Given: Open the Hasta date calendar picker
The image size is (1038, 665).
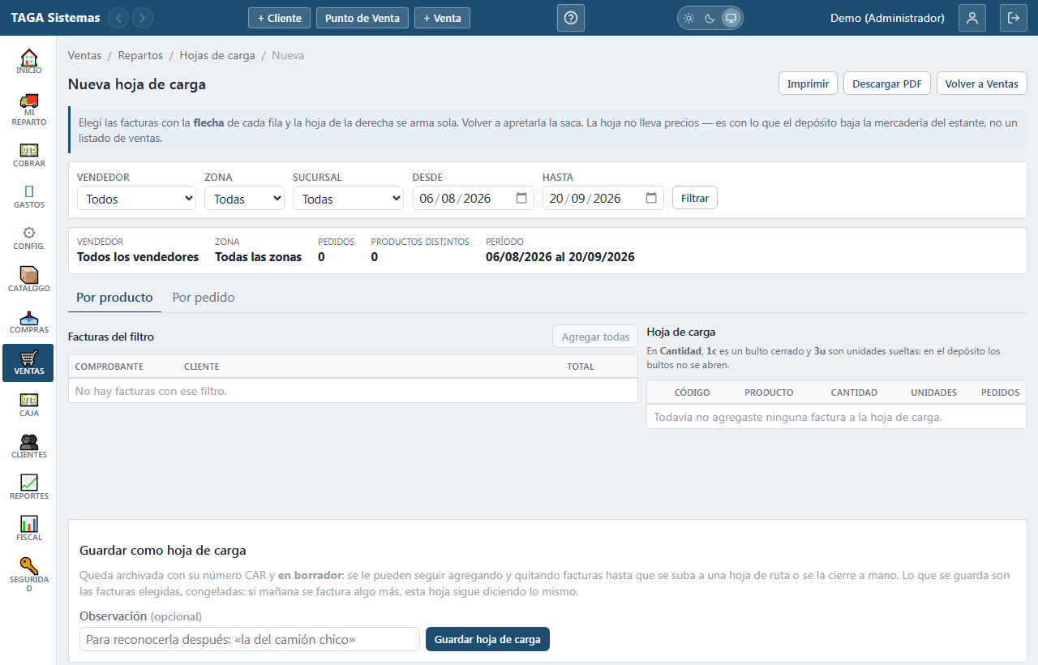Looking at the screenshot, I should (x=651, y=198).
